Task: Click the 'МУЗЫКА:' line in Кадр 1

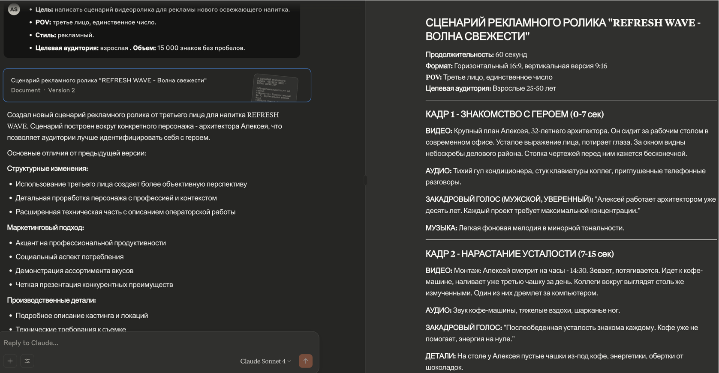Action: click(x=525, y=228)
